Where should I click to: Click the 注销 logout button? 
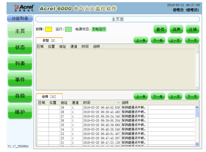point(193,29)
